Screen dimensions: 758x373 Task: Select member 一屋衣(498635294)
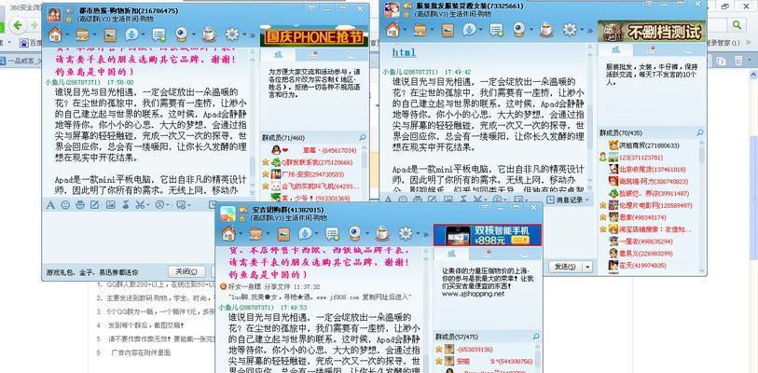click(641, 241)
